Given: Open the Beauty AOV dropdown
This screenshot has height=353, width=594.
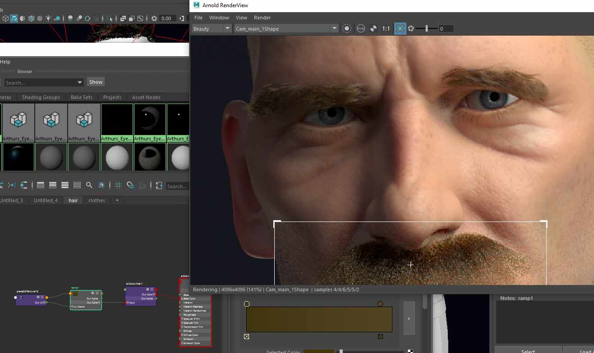Looking at the screenshot, I should (212, 28).
